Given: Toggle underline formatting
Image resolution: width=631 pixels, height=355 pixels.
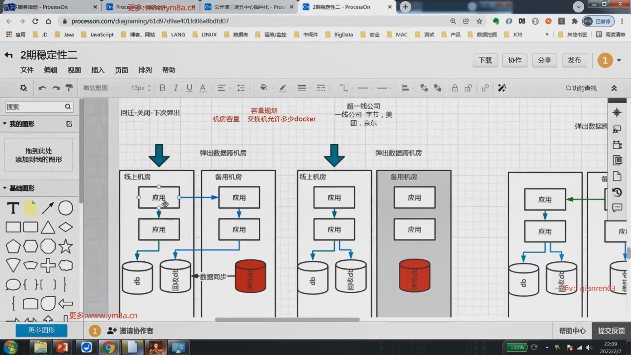Looking at the screenshot, I should pos(189,88).
